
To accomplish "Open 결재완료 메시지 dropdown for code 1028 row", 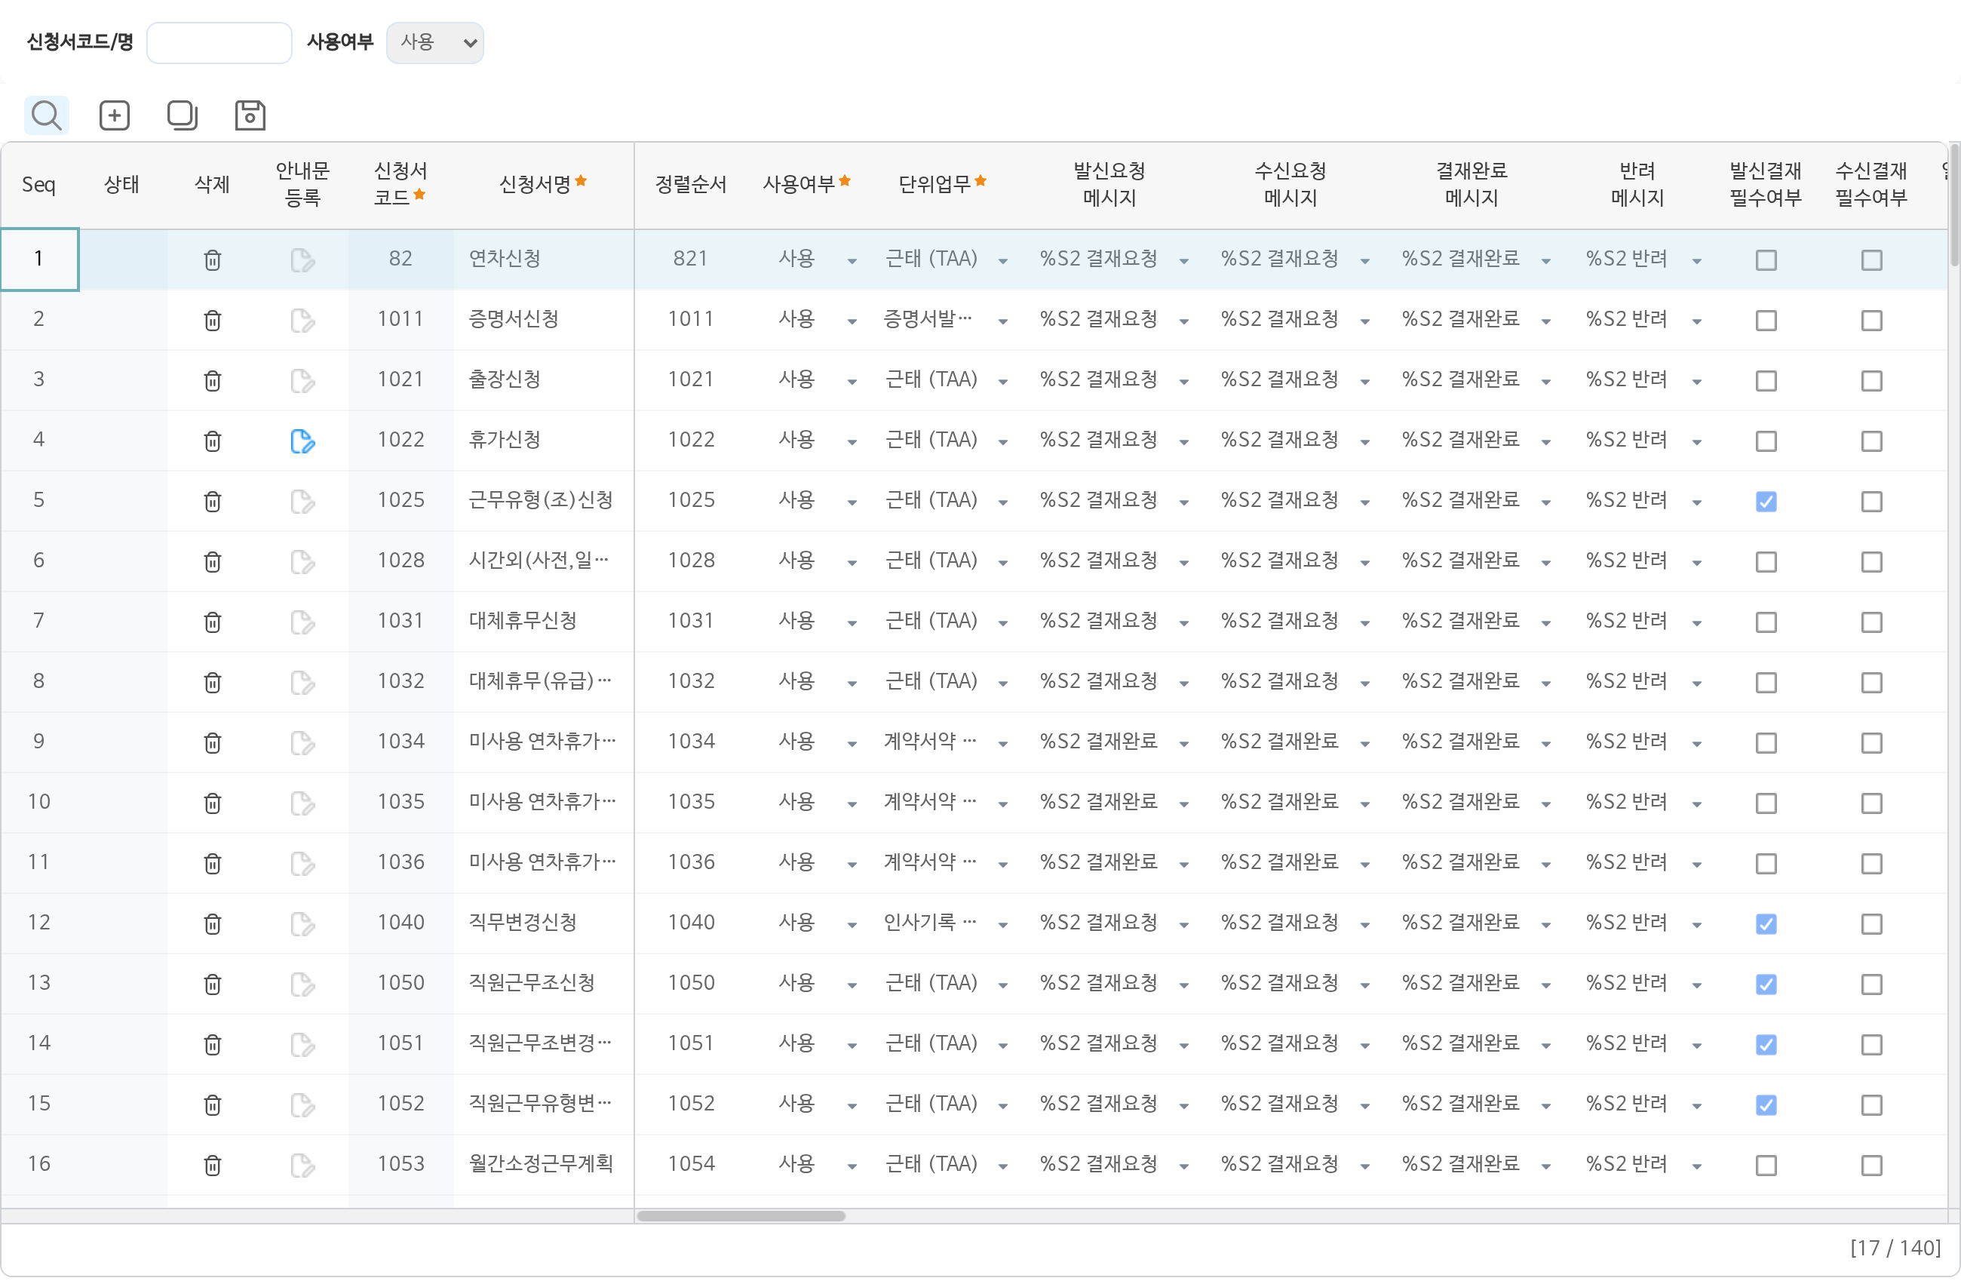I will click(x=1545, y=562).
